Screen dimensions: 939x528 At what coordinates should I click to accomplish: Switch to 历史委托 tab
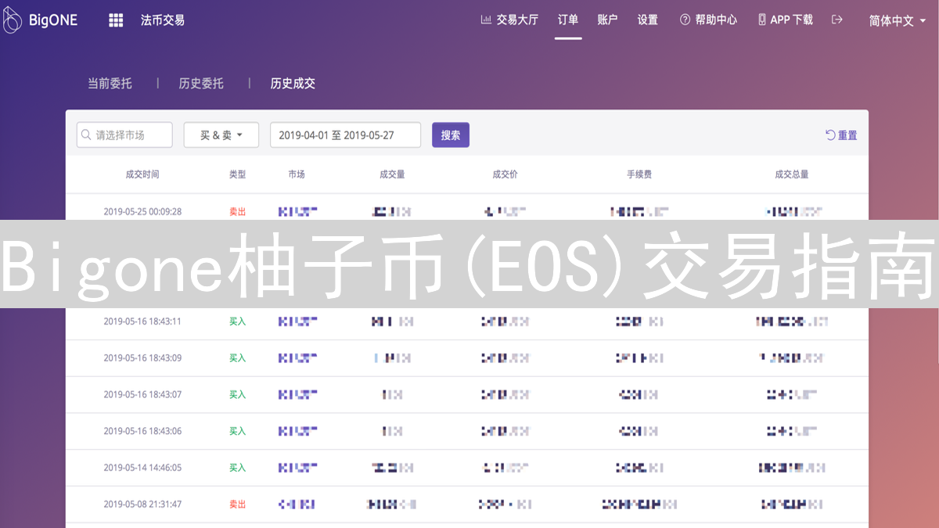(201, 83)
